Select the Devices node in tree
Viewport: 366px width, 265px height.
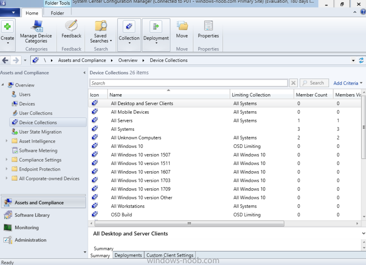click(27, 104)
